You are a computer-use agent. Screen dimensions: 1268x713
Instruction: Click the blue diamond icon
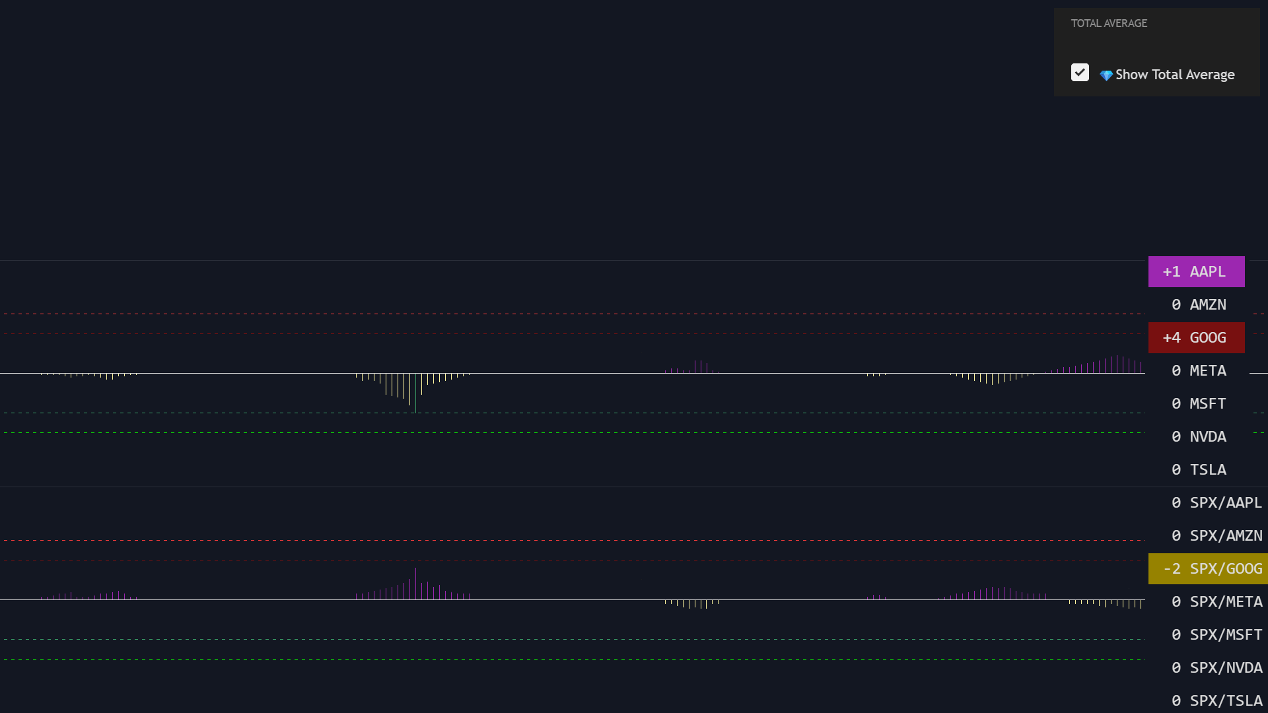[1106, 75]
